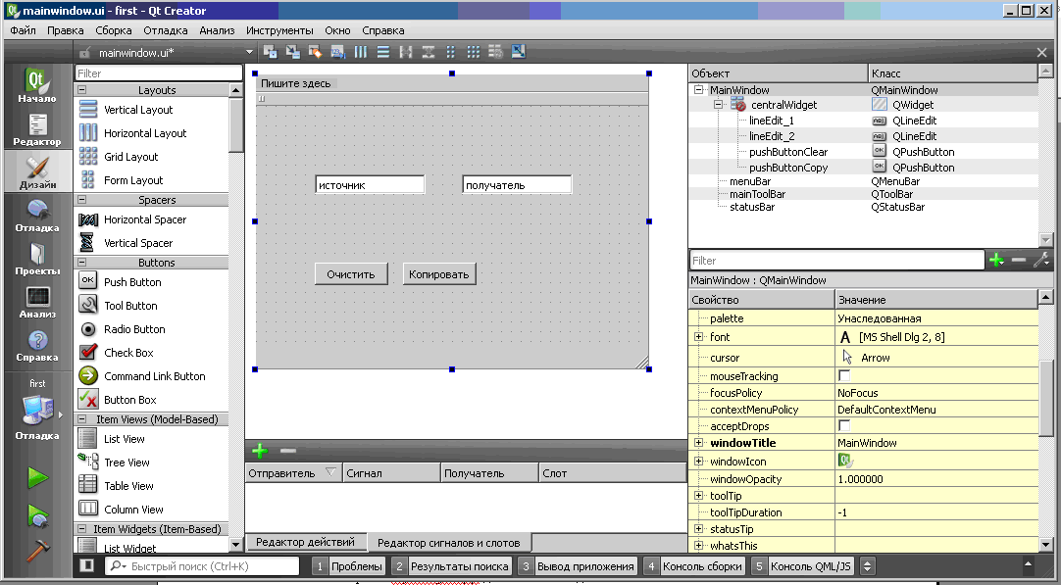Start debugging with play-bug button
Image resolution: width=1061 pixels, height=585 pixels.
click(37, 515)
